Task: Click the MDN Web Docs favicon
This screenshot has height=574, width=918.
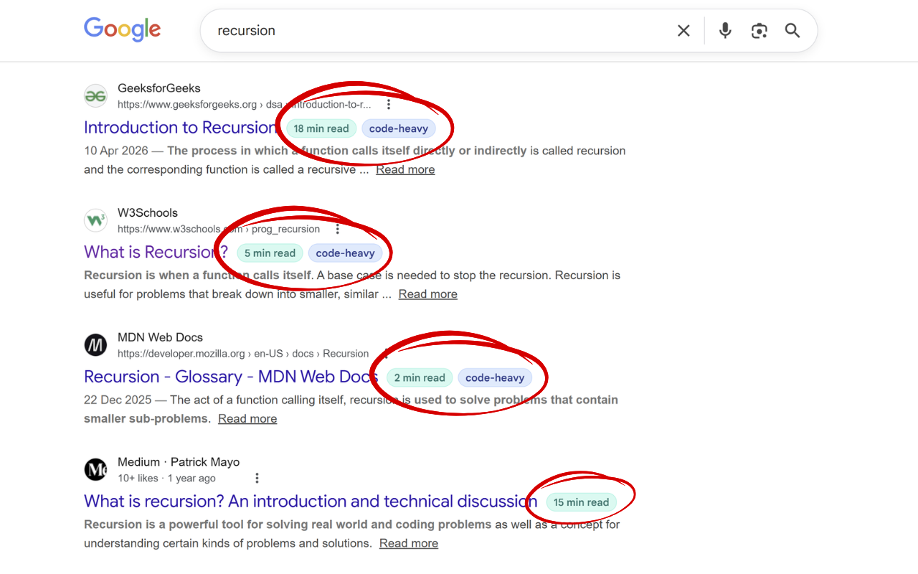Action: pos(95,345)
